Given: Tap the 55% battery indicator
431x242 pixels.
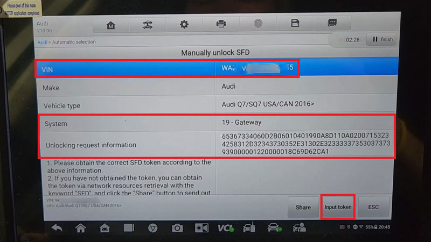Looking at the screenshot, I should pos(371,227).
